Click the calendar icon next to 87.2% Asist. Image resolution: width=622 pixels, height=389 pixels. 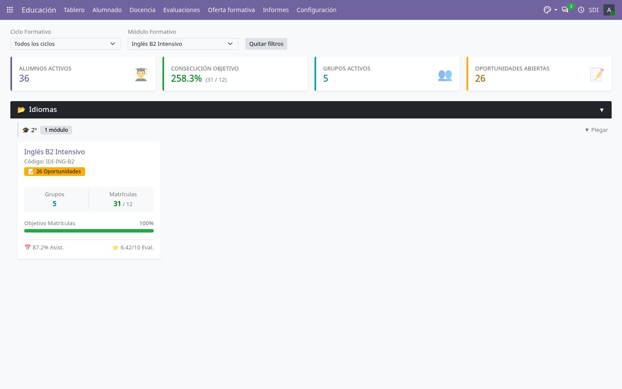(x=28, y=248)
